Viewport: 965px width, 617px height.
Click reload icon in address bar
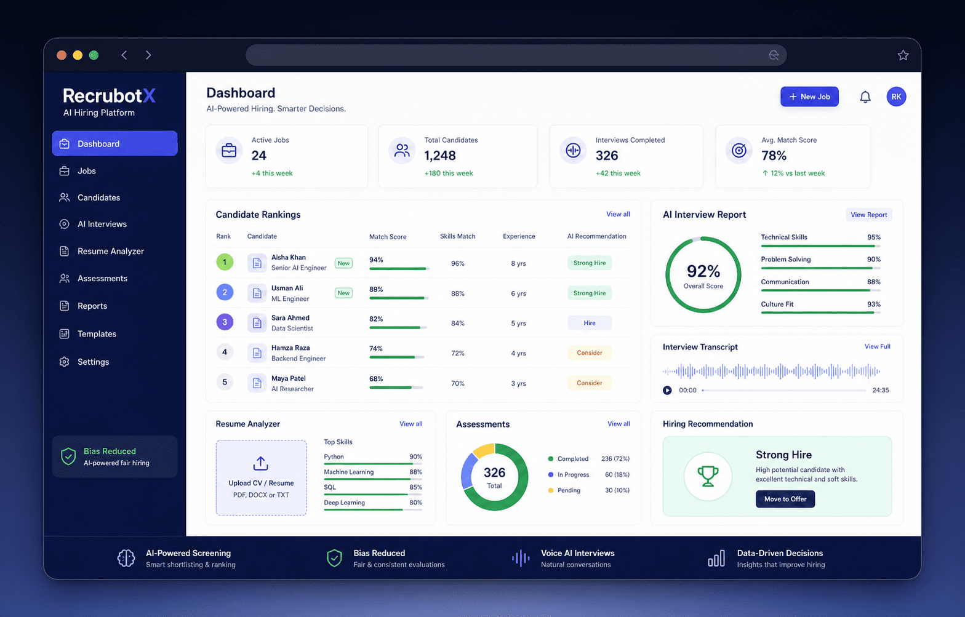point(774,55)
